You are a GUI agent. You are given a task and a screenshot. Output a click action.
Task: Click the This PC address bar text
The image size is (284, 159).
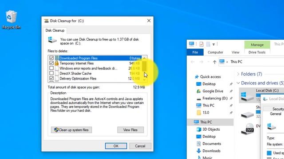[x=236, y=62]
